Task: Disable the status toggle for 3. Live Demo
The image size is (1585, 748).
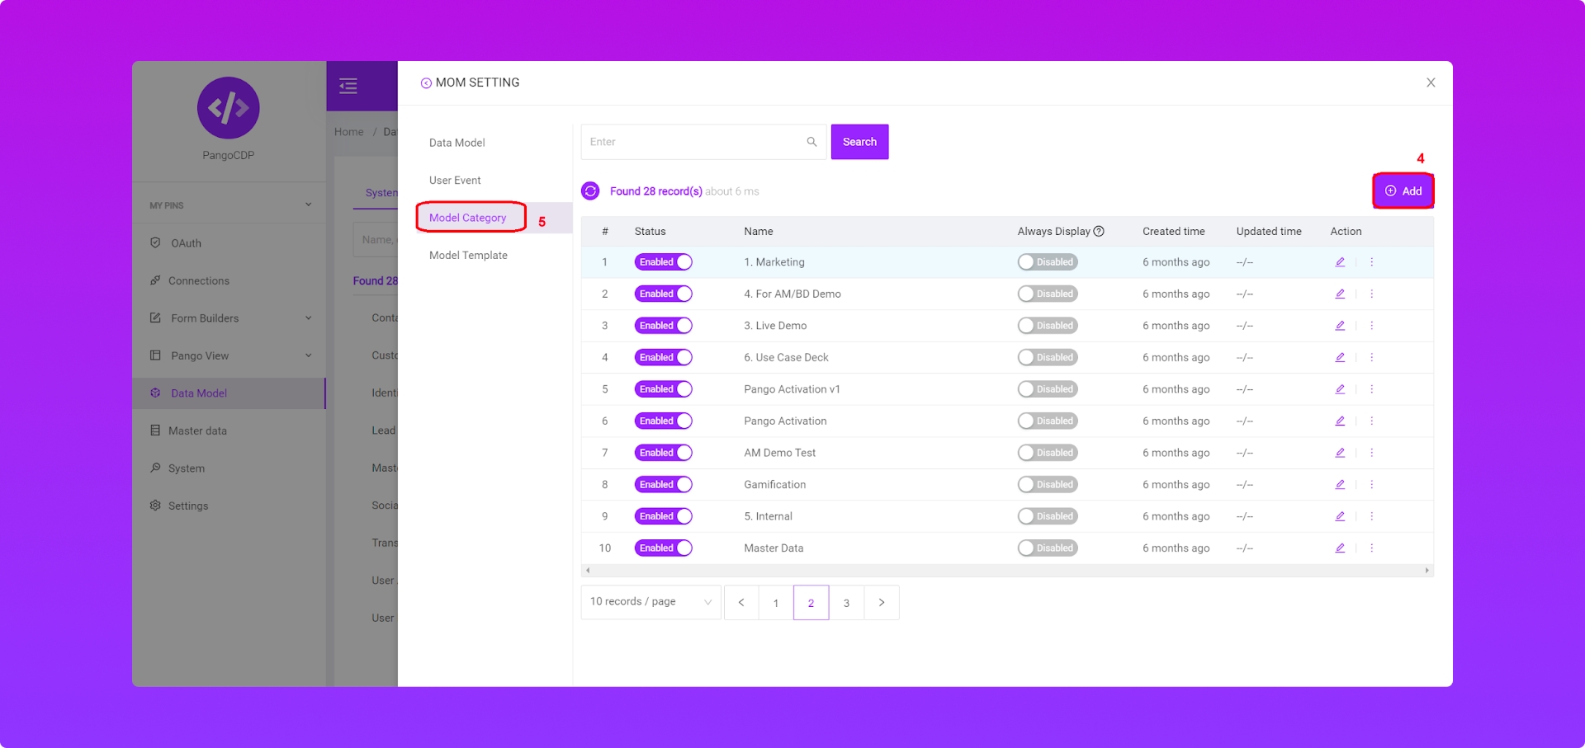Action: (663, 326)
